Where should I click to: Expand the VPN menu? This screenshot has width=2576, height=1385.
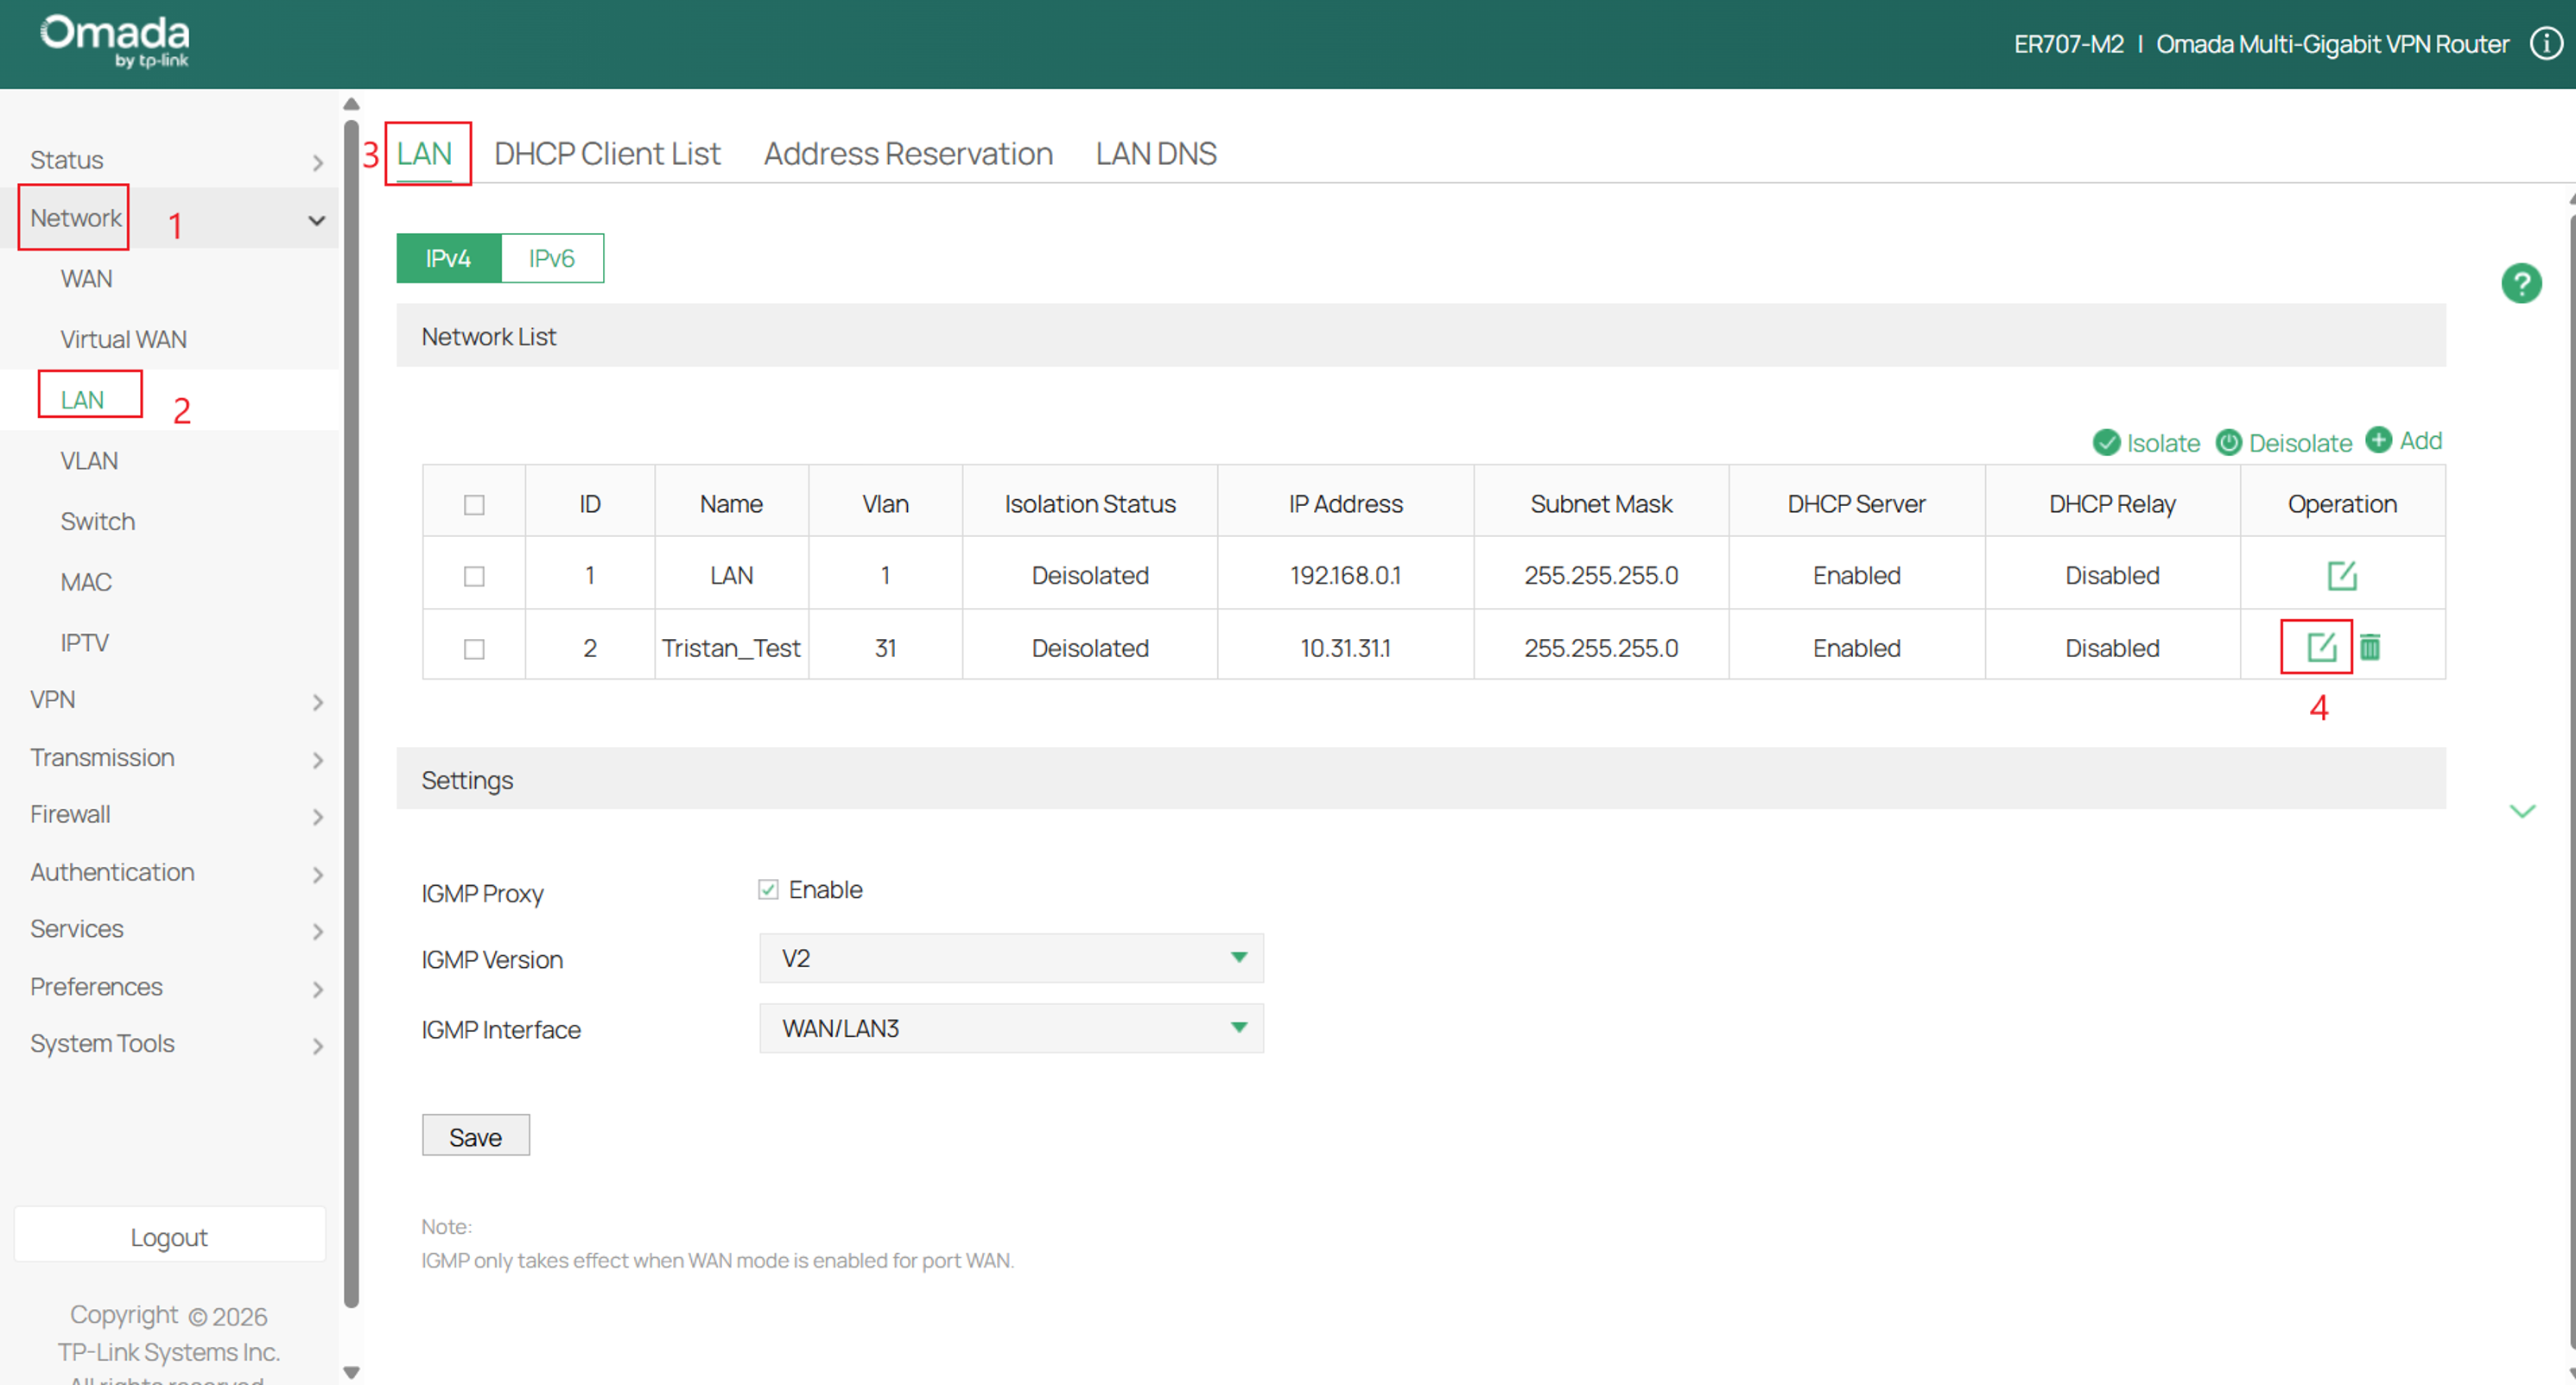pos(170,699)
